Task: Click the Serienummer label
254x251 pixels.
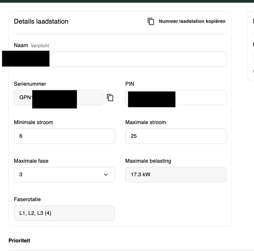Action: (x=30, y=84)
